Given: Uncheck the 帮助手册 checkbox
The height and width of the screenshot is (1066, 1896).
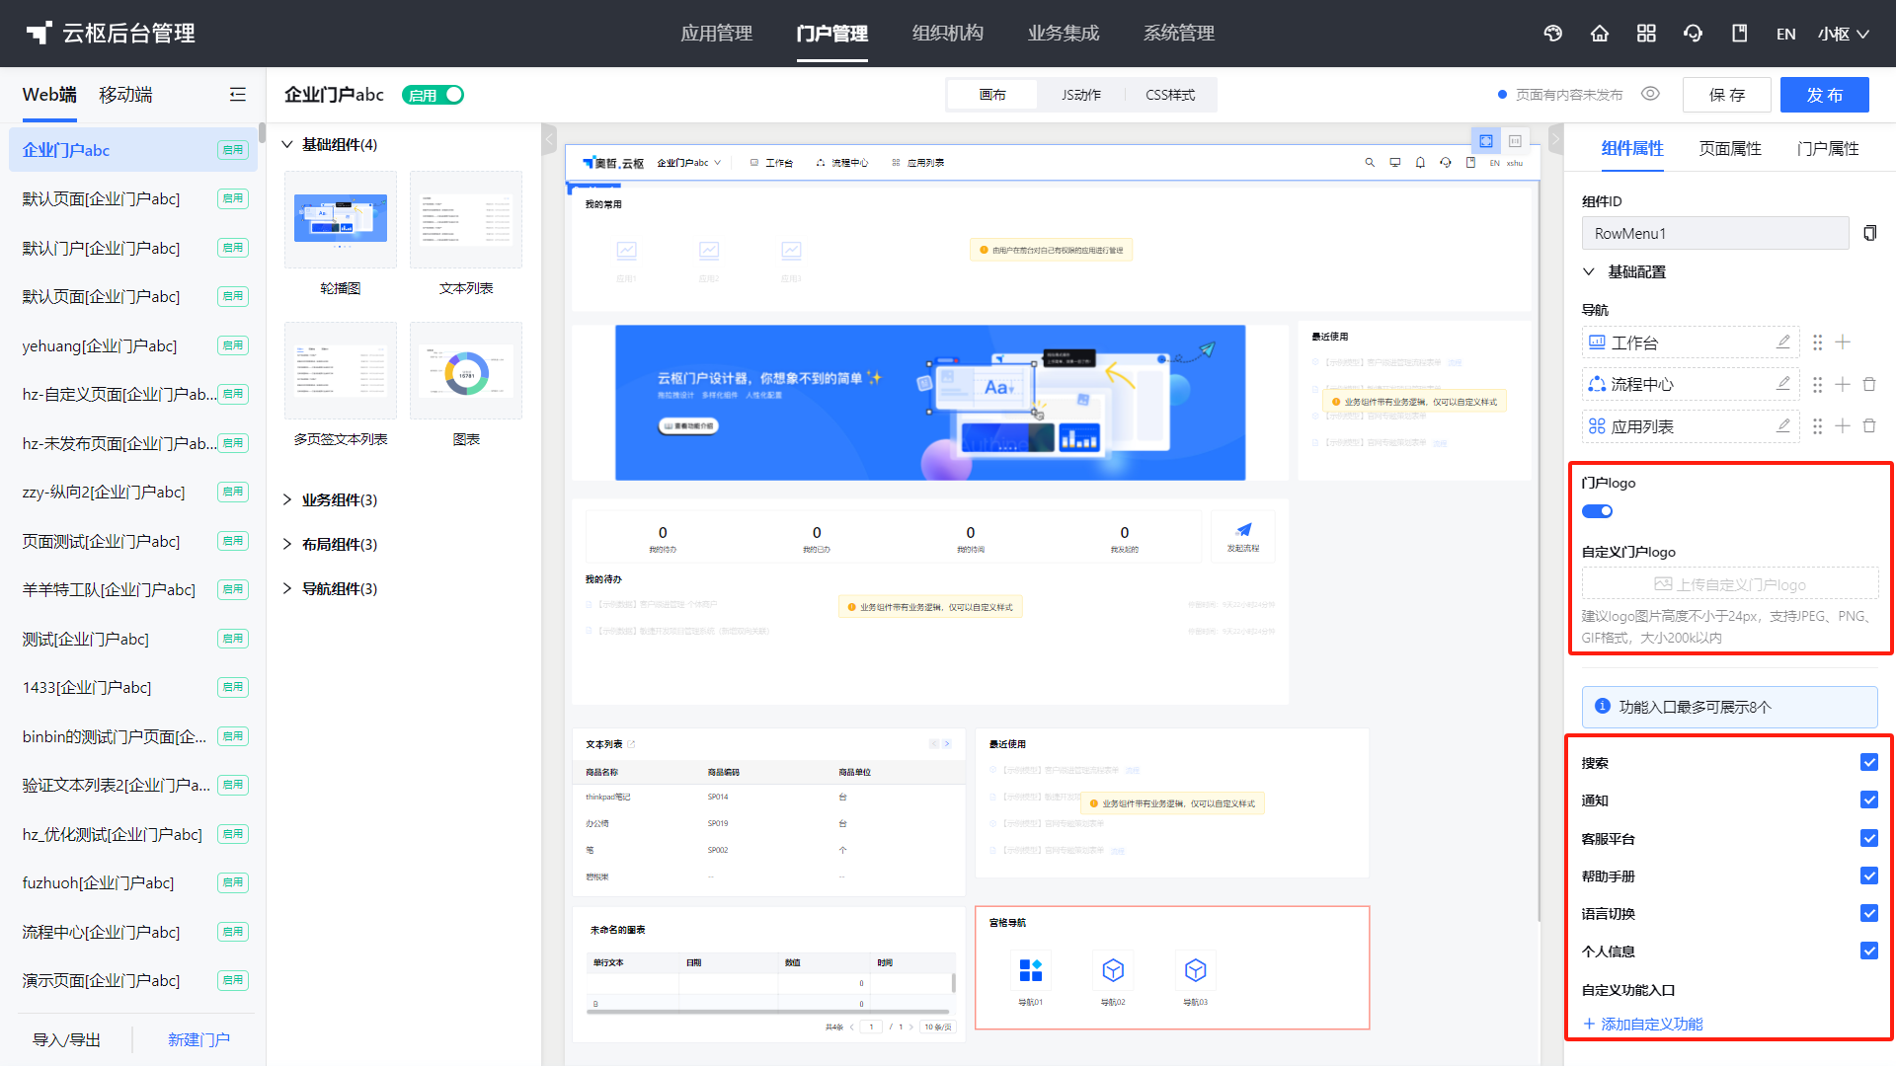Looking at the screenshot, I should tap(1869, 876).
